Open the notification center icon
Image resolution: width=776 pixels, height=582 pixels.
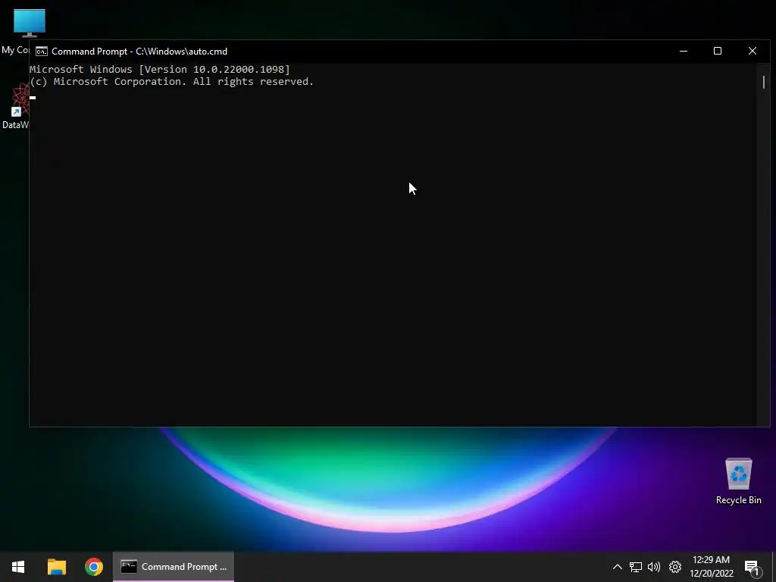[x=753, y=568]
